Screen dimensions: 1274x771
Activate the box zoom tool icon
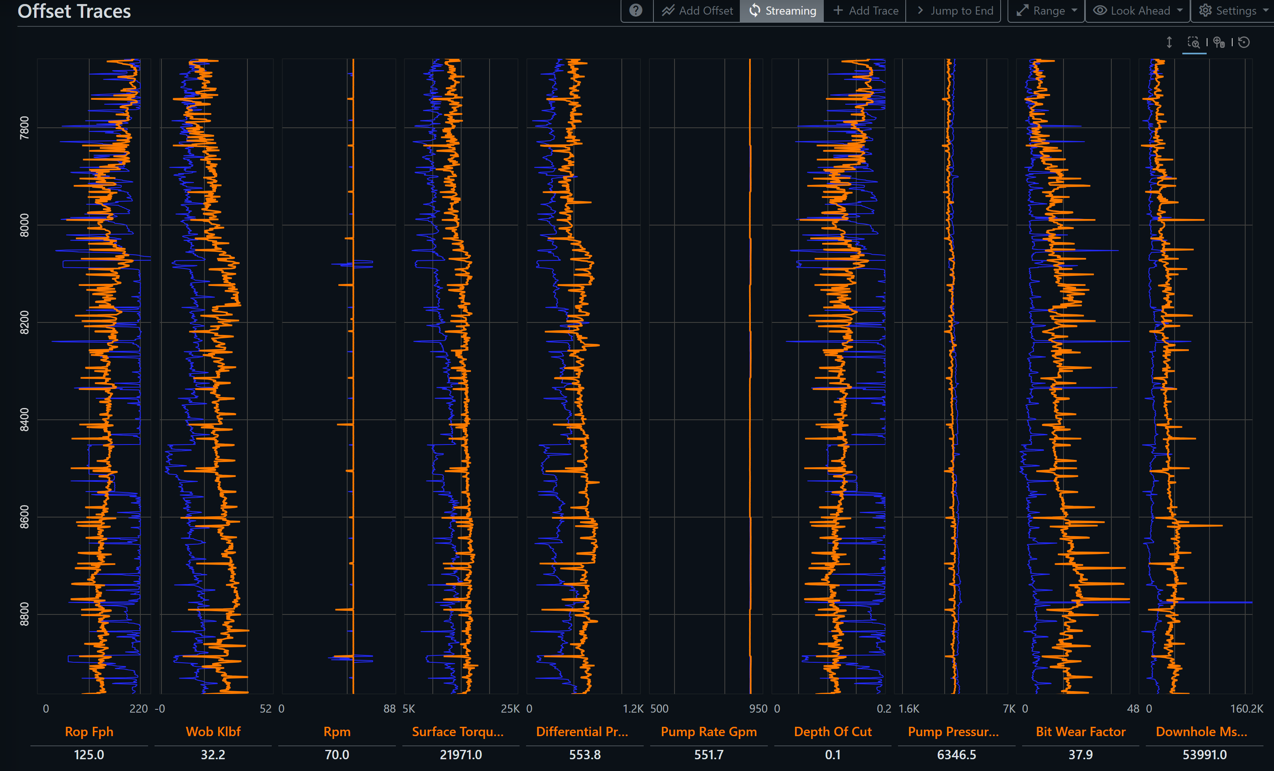1193,43
